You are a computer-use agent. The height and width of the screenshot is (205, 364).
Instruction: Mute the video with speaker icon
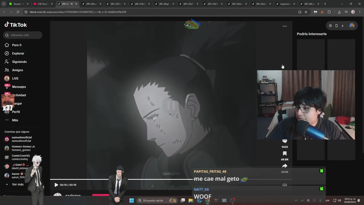[285, 185]
